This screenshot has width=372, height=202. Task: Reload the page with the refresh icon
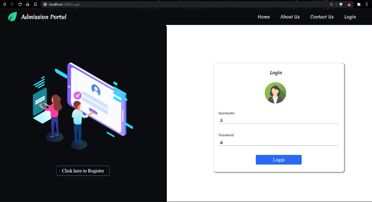[20, 4]
